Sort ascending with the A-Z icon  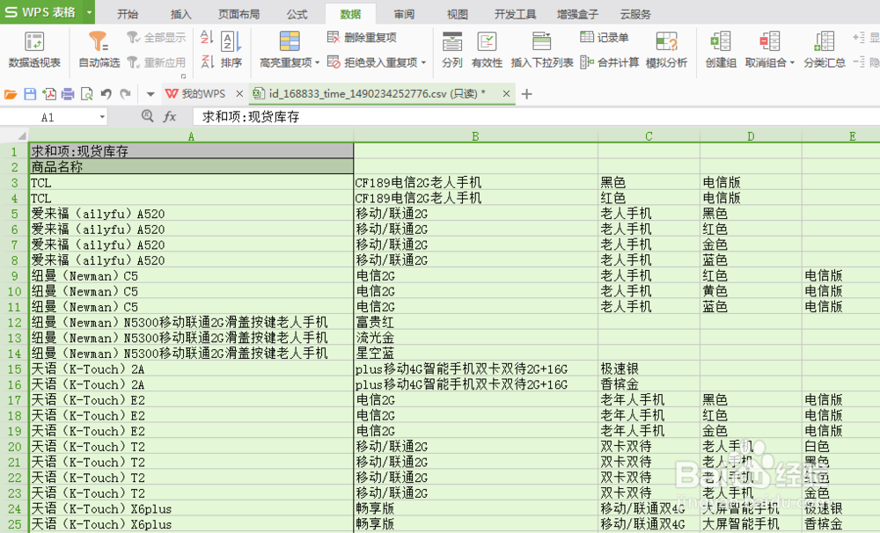[207, 38]
